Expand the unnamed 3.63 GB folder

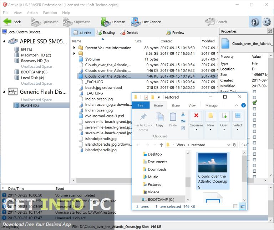pos(74,53)
